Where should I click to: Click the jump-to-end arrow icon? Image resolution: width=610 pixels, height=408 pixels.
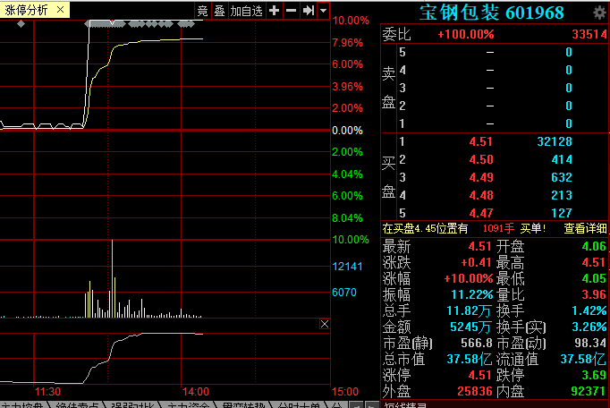[307, 11]
